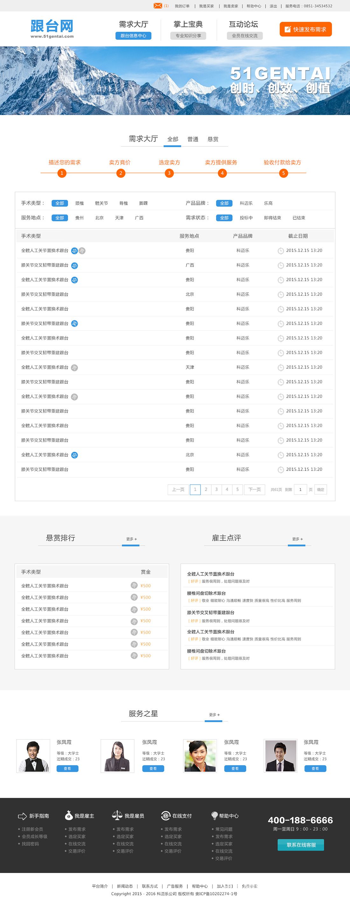Switch to the 普通 tab in 需求大厅
This screenshot has width=350, height=910.
tap(193, 139)
